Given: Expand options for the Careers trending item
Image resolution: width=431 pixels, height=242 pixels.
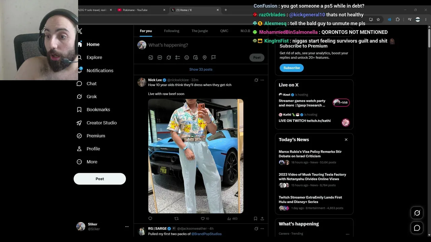Looking at the screenshot, I should click(x=347, y=234).
